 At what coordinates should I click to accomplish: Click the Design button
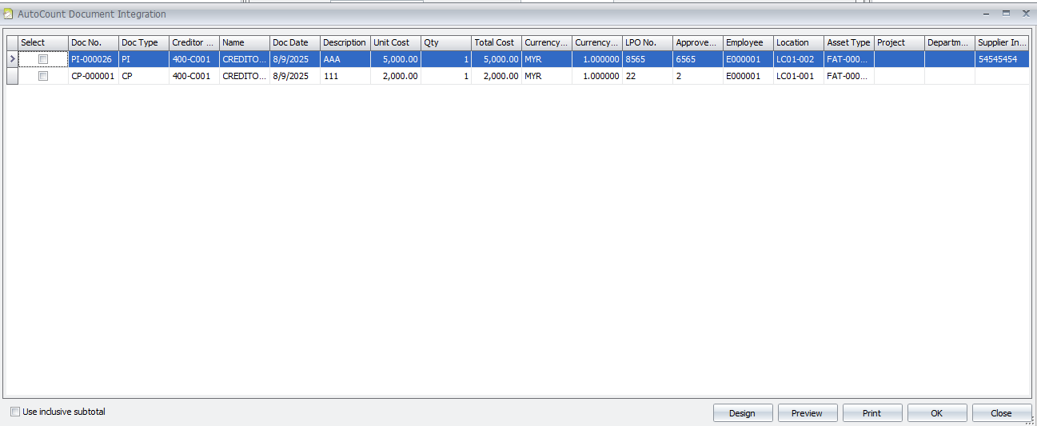(x=743, y=412)
